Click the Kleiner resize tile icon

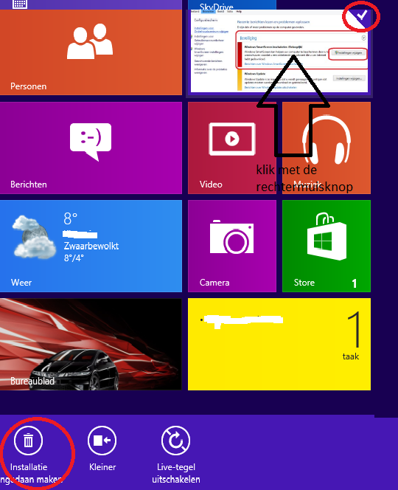pyautogui.click(x=102, y=441)
